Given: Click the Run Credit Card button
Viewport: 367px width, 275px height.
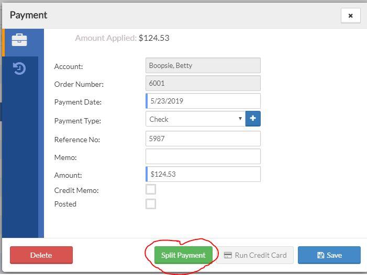Looking at the screenshot, I should pos(255,255).
